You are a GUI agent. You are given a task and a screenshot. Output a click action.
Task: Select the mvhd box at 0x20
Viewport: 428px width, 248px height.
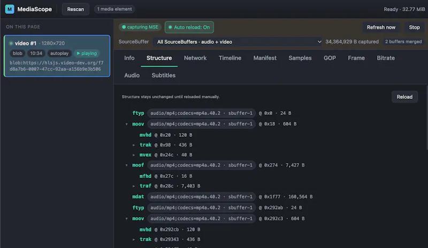tap(145, 135)
